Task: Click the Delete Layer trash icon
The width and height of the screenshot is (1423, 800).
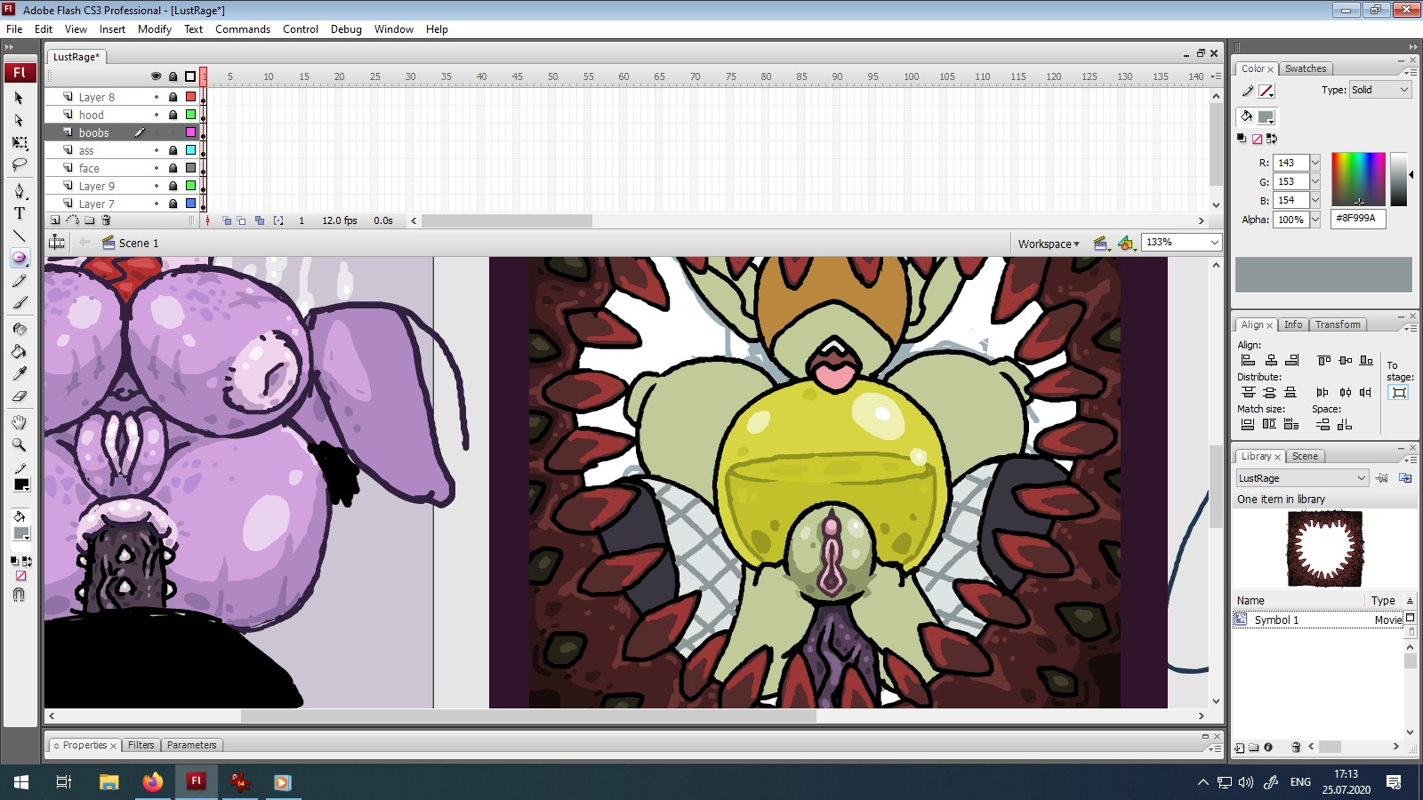Action: coord(106,220)
